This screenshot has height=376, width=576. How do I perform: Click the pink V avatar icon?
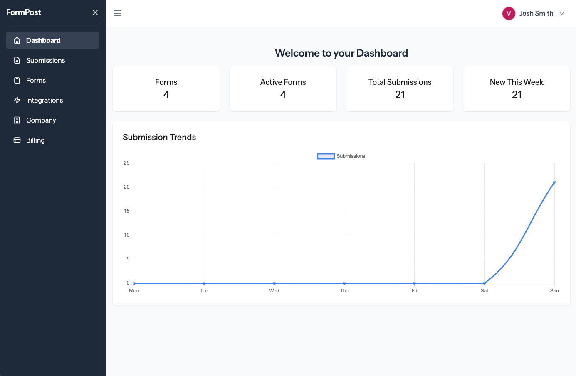click(x=508, y=13)
